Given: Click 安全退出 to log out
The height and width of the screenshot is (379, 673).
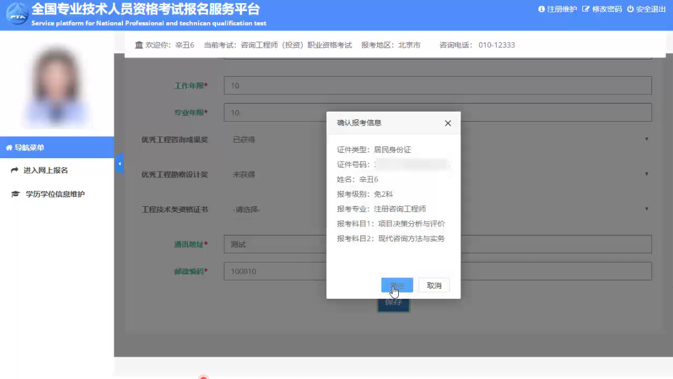Looking at the screenshot, I should 647,9.
